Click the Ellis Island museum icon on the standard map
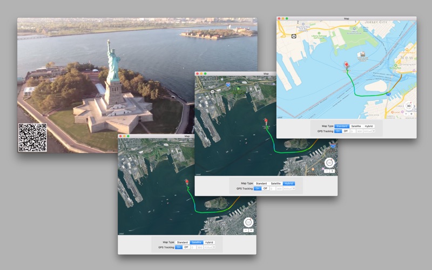Screen dimensions: 432x270 coord(362,53)
